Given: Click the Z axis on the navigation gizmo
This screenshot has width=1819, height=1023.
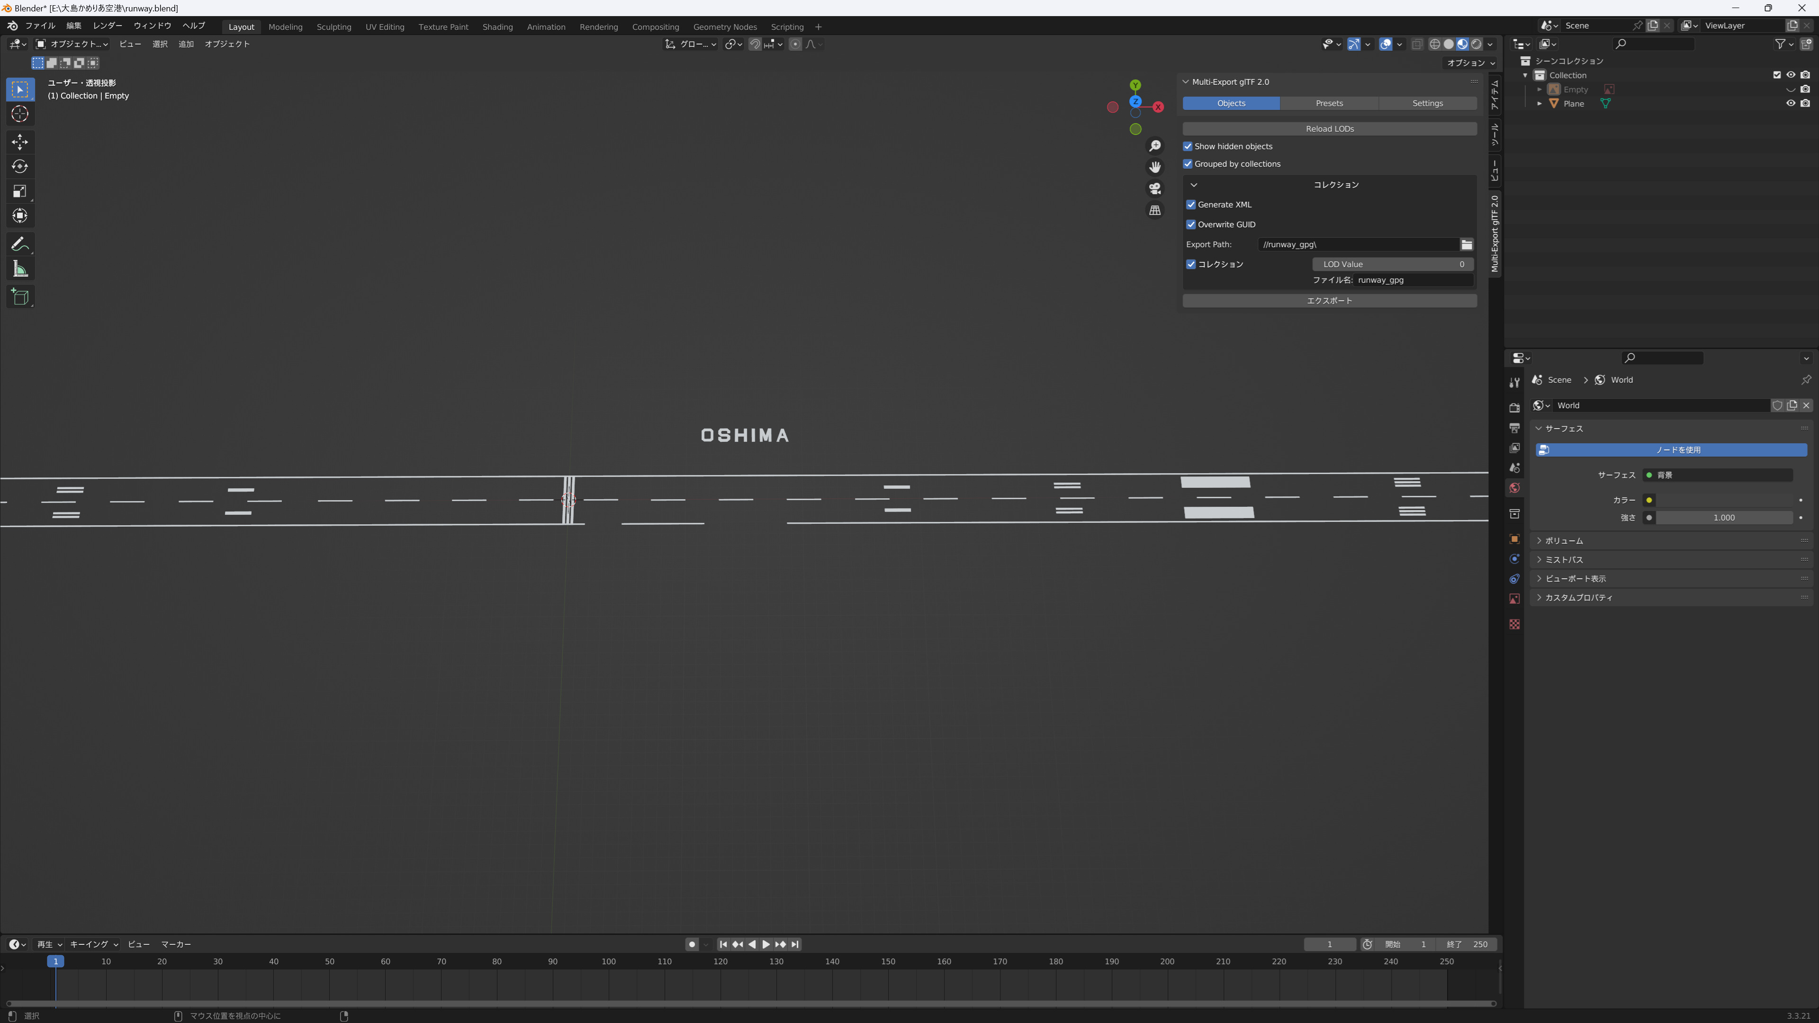Looking at the screenshot, I should [x=1135, y=102].
